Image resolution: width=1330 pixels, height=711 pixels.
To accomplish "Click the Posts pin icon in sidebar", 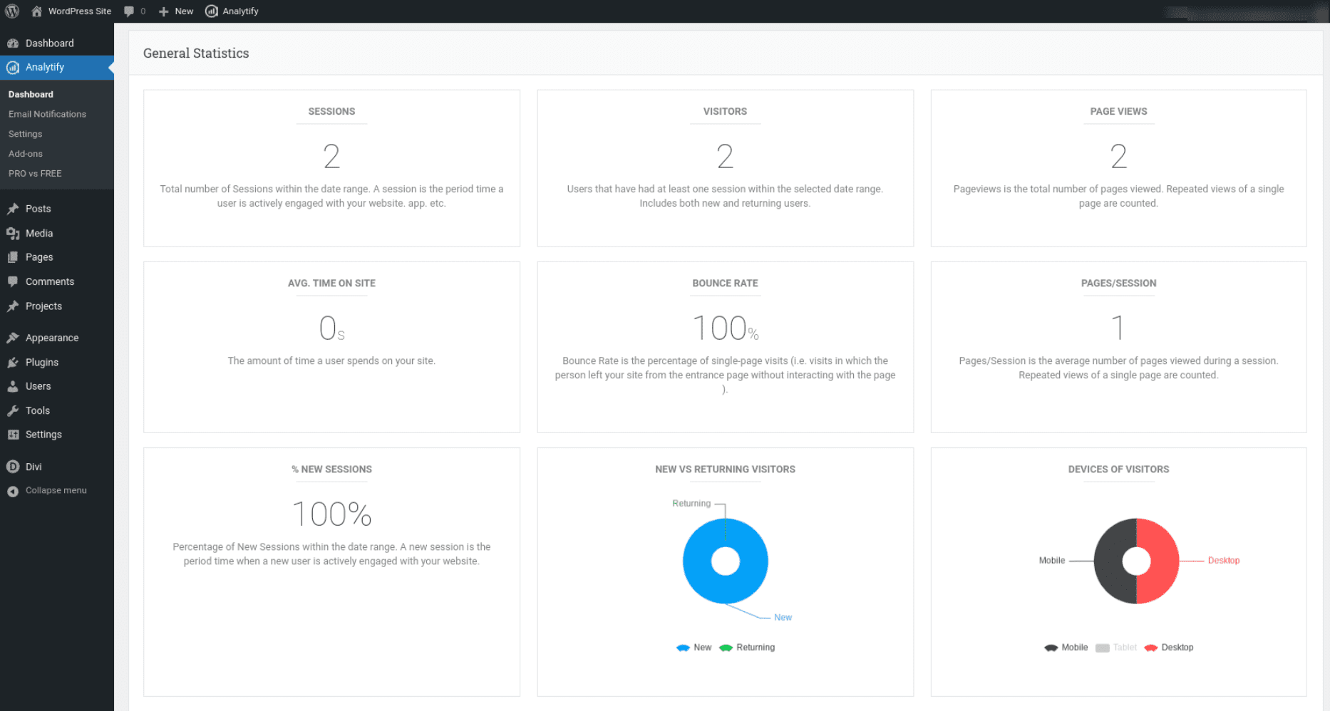I will pos(13,209).
